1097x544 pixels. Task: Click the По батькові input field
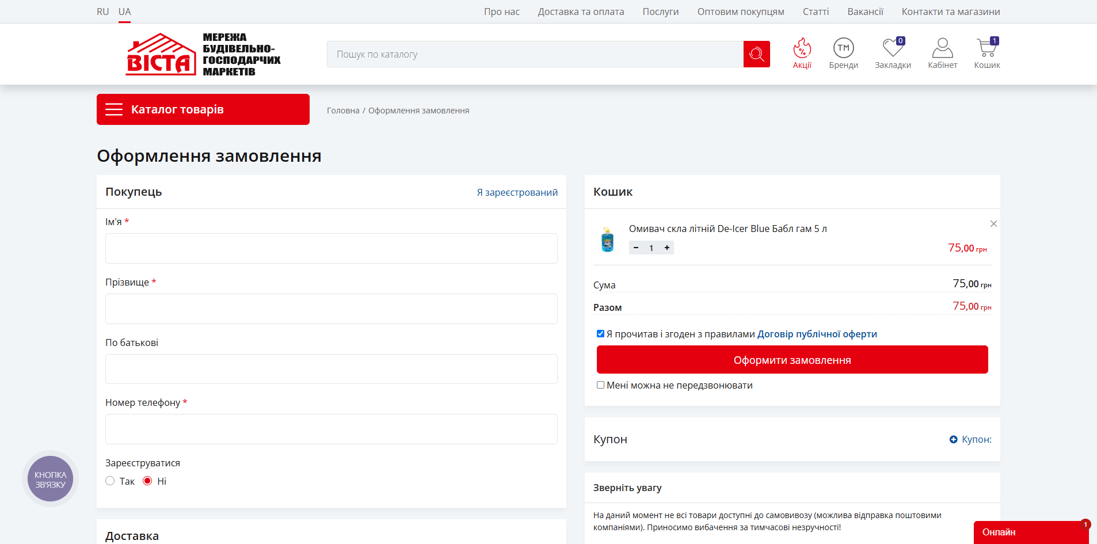click(x=332, y=369)
